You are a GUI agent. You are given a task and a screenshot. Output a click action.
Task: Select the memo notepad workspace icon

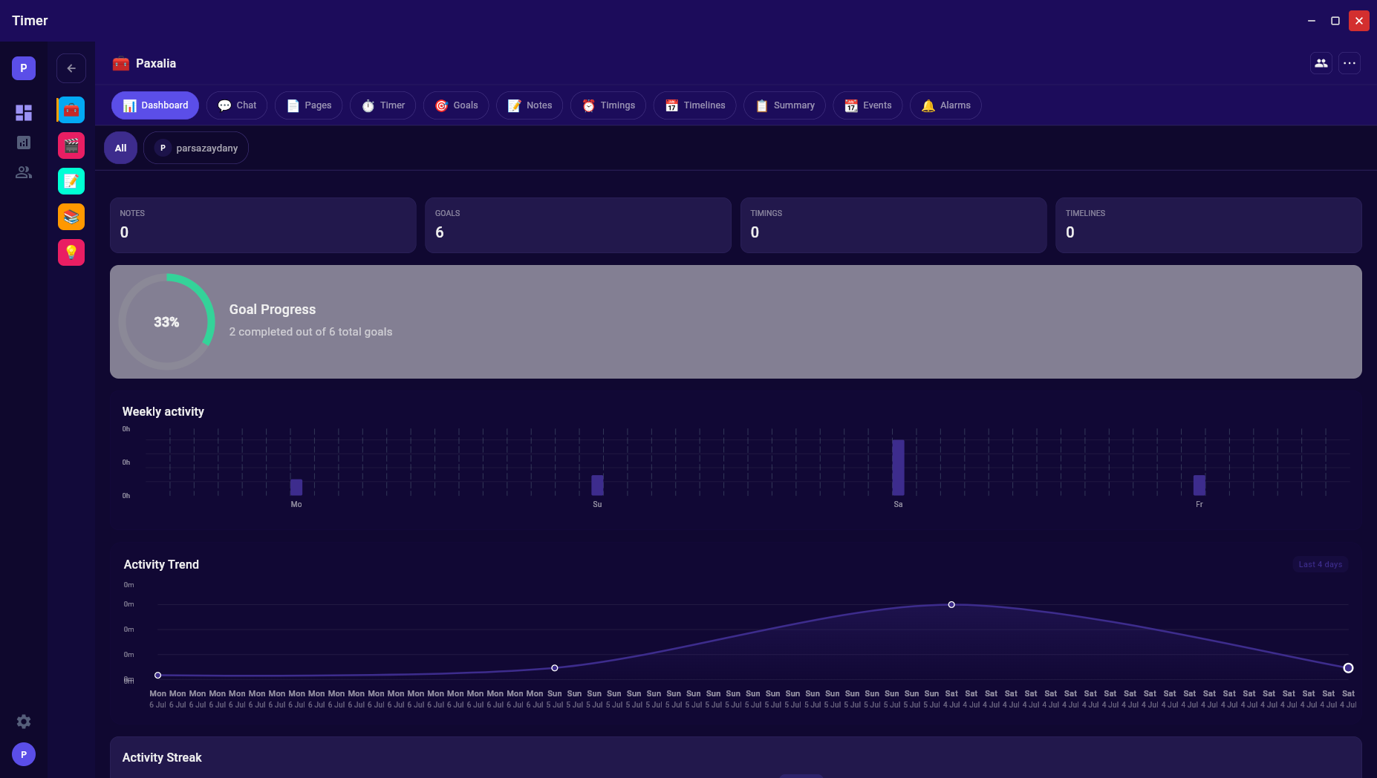[x=71, y=181]
